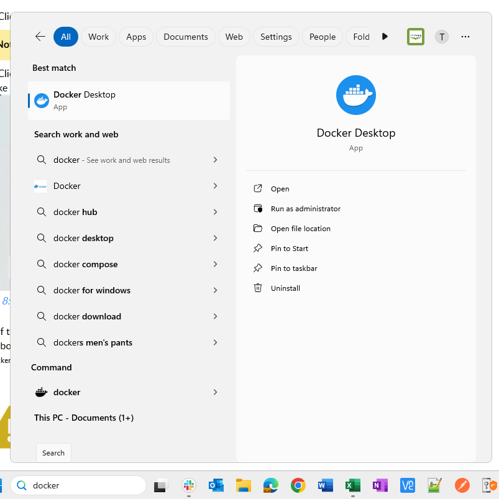The width and height of the screenshot is (499, 499).
Task: Choose Run as administrator
Action: pyautogui.click(x=305, y=209)
